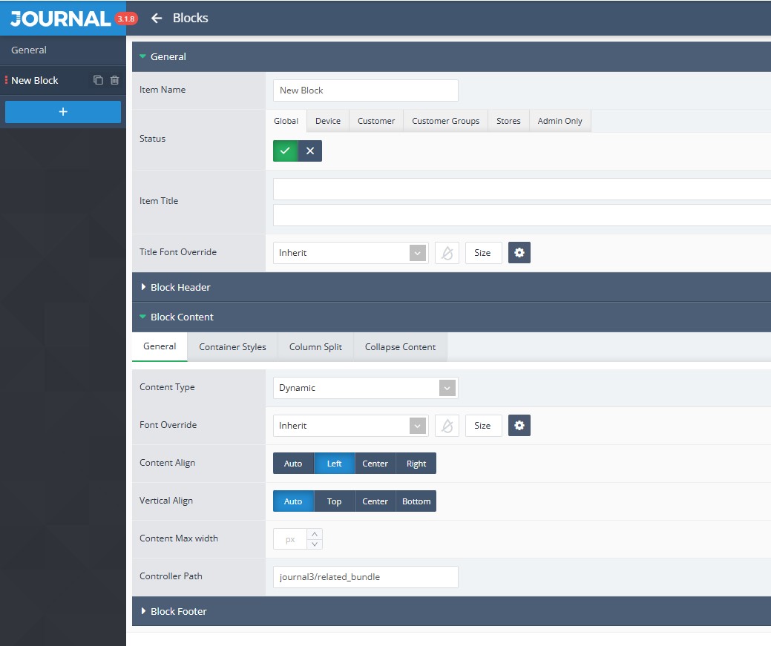Expand the Block Header section
This screenshot has width=771, height=646.
click(180, 287)
